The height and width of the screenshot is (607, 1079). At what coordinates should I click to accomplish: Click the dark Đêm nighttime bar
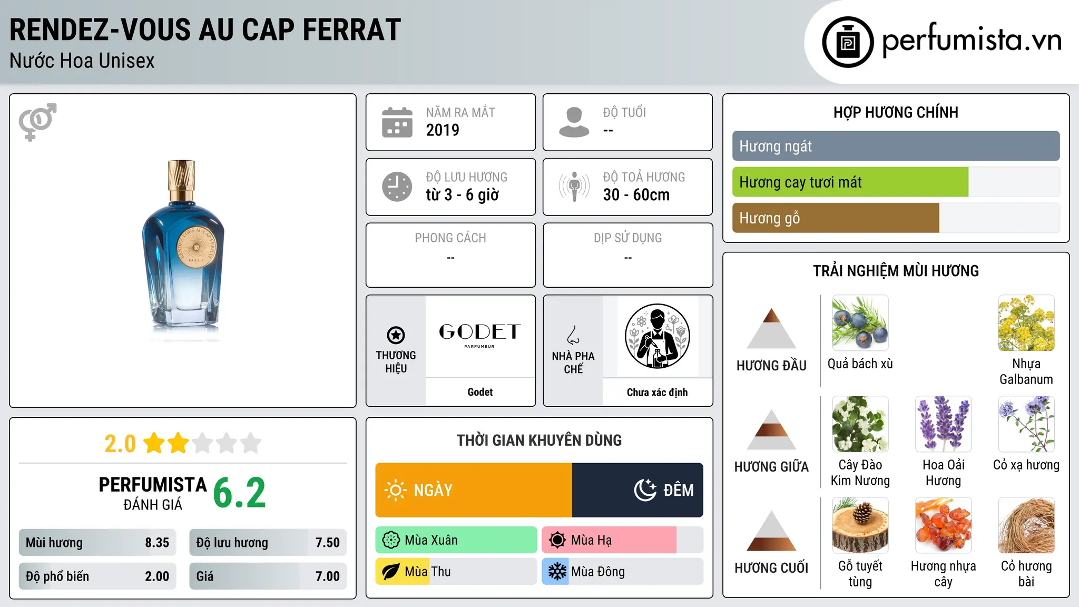[x=637, y=490]
